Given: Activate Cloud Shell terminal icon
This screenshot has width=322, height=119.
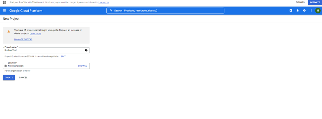Looking at the screenshot, I should click(291, 11).
